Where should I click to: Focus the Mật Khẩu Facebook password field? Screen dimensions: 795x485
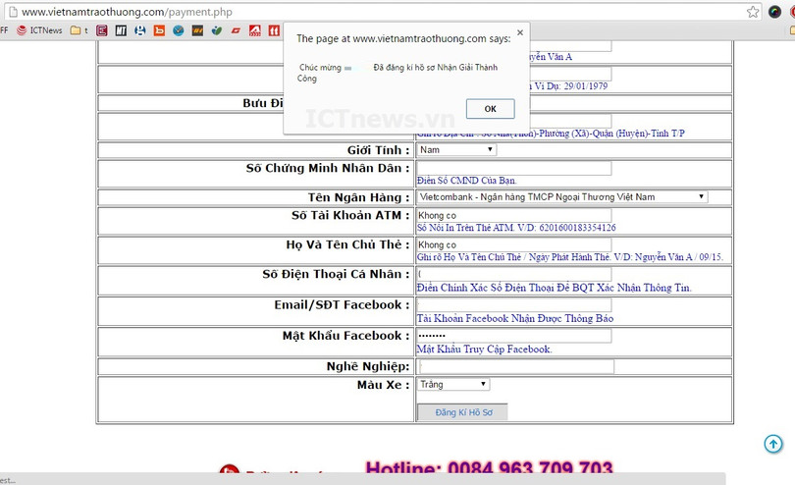tap(513, 336)
